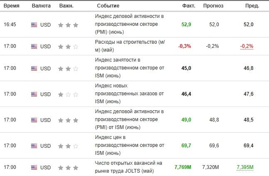Click the actual value 52,9
The width and height of the screenshot is (269, 176).
(x=186, y=25)
